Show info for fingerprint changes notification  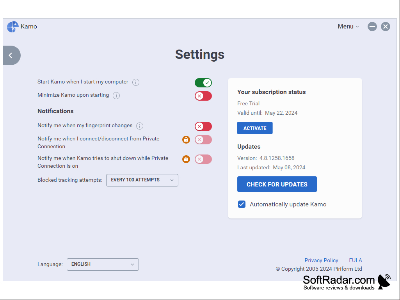tap(140, 126)
